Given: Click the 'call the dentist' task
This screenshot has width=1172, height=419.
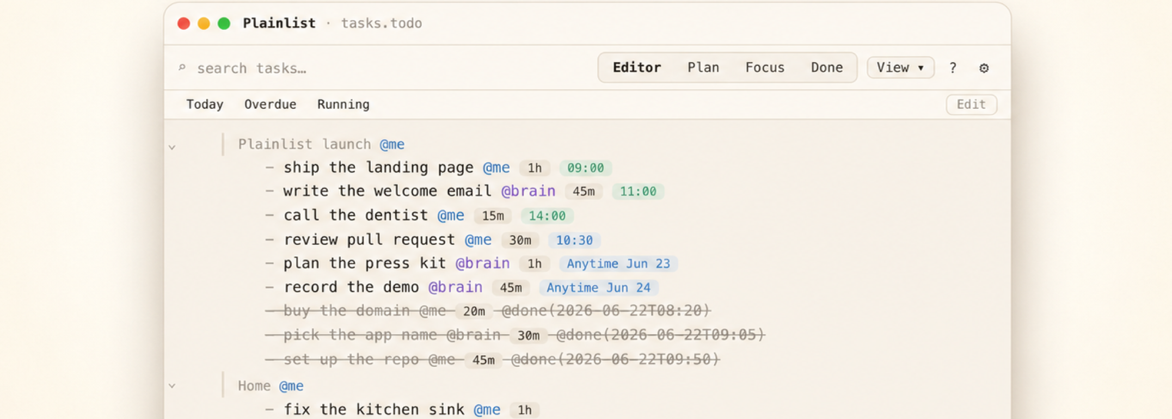Looking at the screenshot, I should [355, 215].
